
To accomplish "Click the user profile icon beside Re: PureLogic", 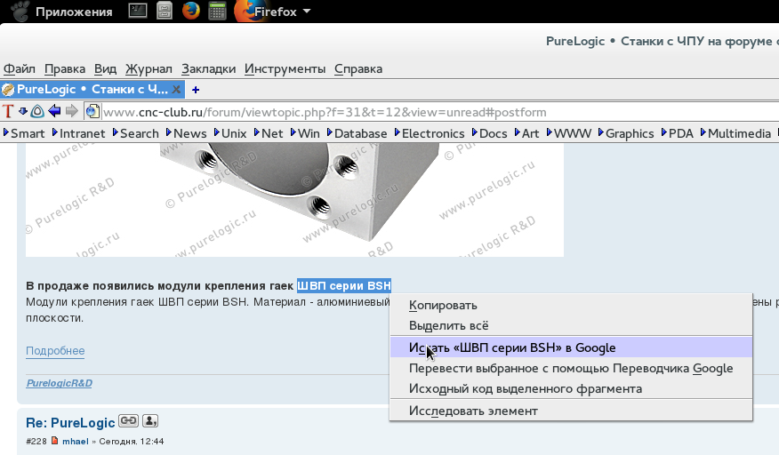I will click(150, 420).
